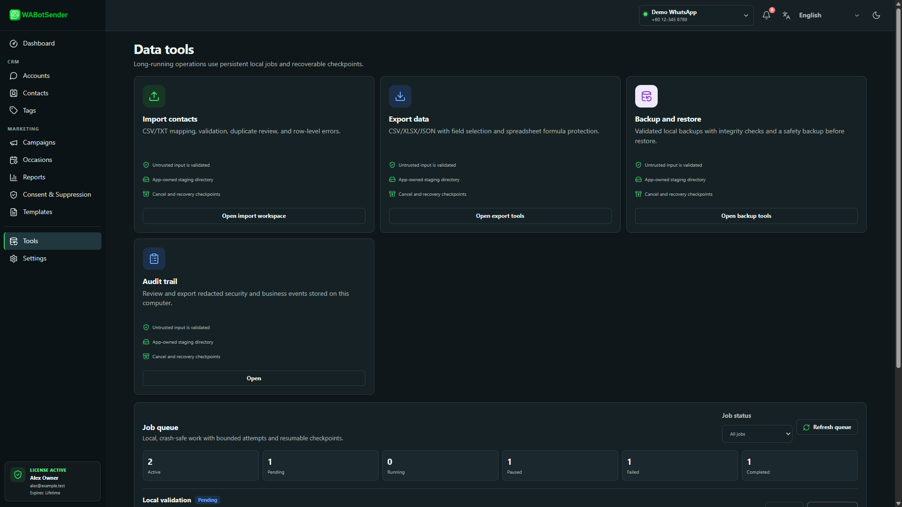Open the English language dropdown

point(829,15)
